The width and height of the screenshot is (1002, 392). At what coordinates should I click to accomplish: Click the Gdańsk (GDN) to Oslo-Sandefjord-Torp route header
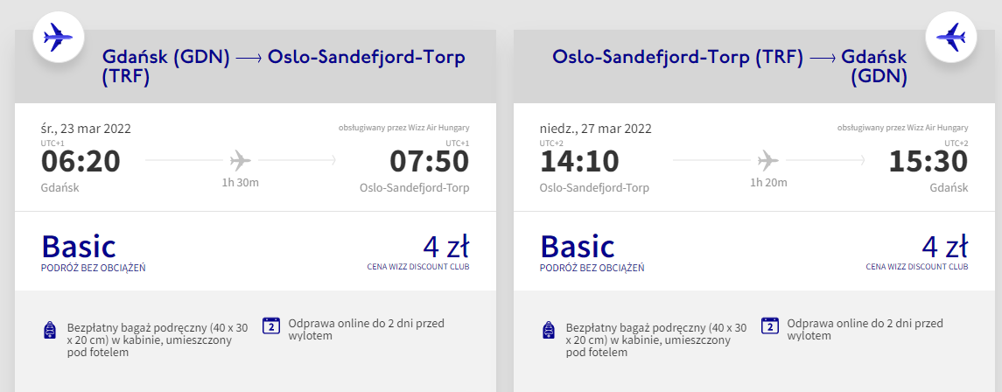click(x=284, y=66)
